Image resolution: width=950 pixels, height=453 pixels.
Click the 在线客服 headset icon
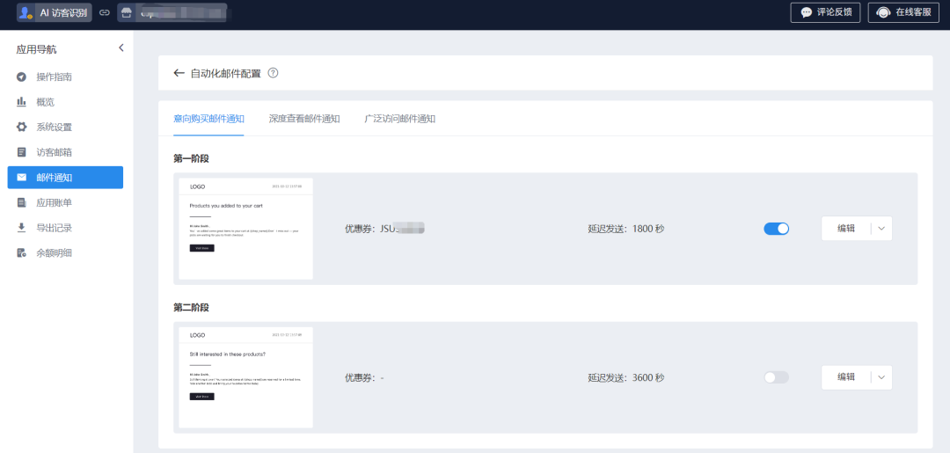[883, 12]
